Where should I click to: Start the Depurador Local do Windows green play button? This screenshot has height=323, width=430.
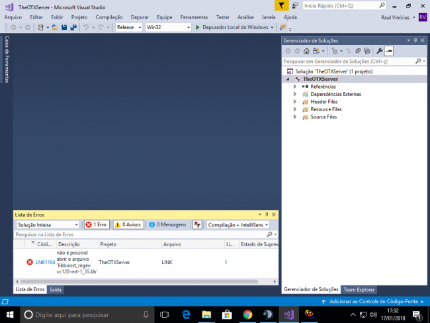pyautogui.click(x=197, y=27)
